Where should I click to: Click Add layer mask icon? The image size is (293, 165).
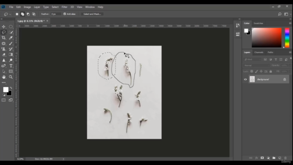click(262, 158)
